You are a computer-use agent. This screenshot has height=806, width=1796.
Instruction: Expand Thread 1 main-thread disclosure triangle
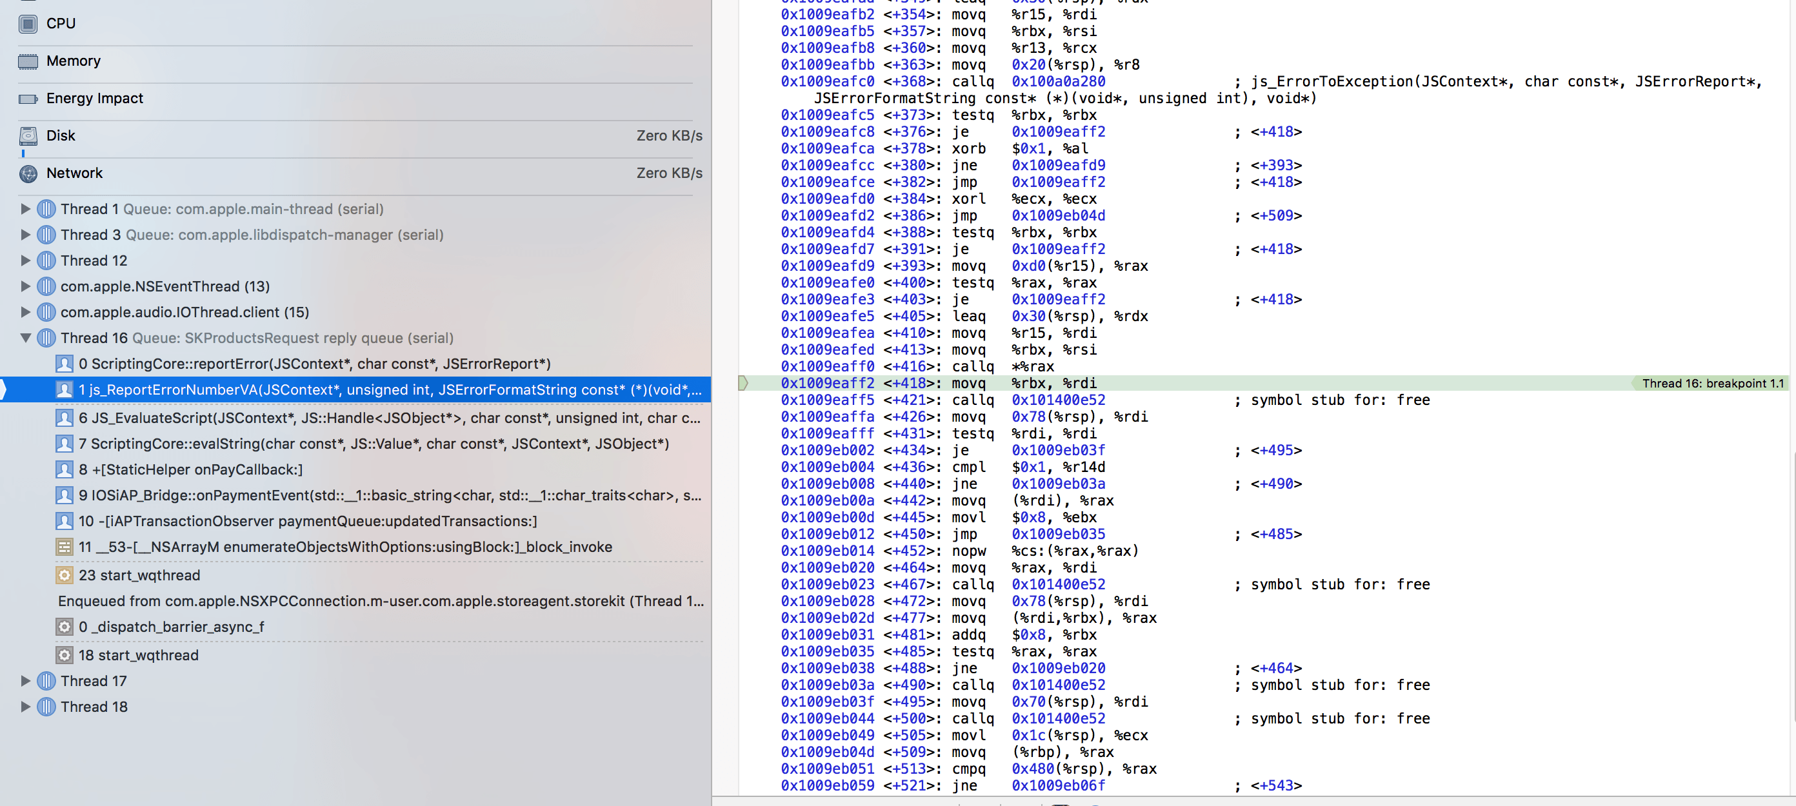click(x=26, y=209)
